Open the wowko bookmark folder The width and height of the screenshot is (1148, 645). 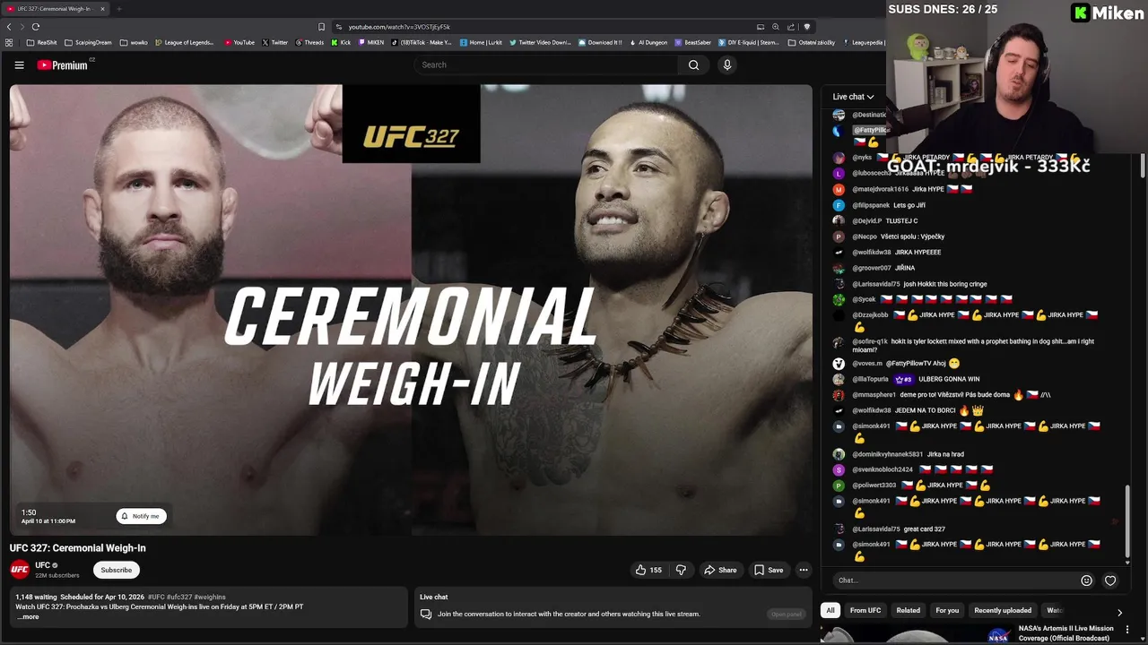tap(134, 42)
